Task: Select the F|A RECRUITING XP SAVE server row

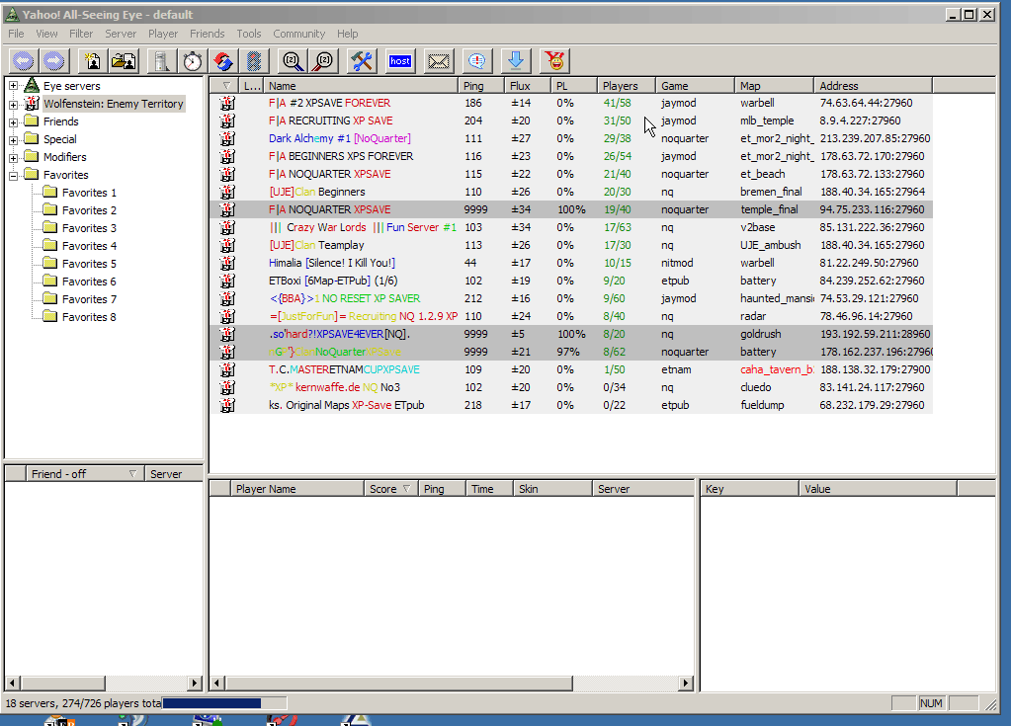Action: [x=571, y=121]
